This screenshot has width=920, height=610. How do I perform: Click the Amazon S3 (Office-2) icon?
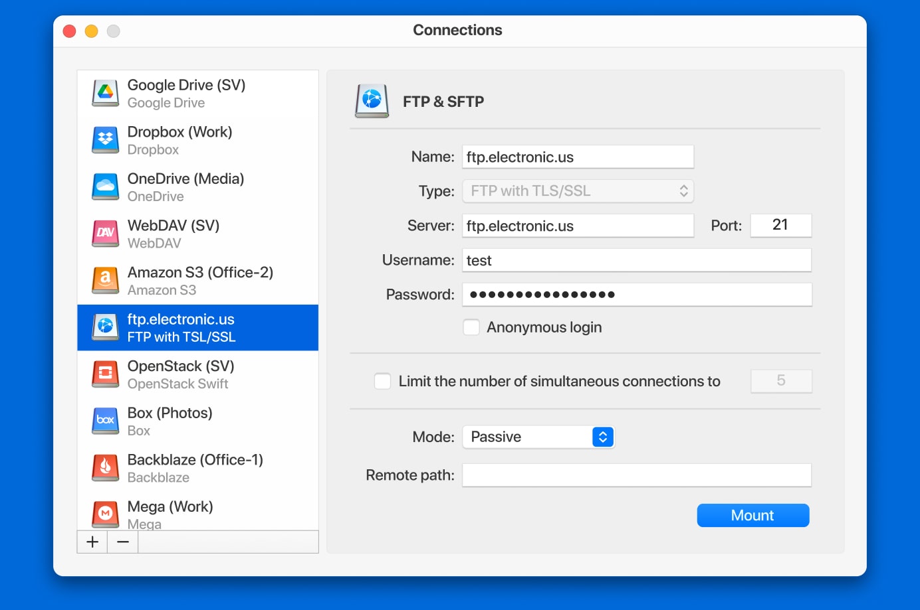pos(105,281)
